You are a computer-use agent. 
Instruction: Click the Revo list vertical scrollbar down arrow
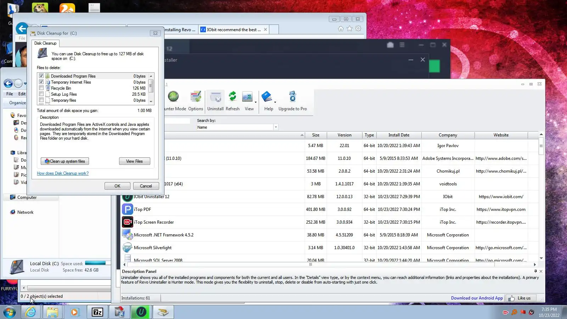[541, 258]
